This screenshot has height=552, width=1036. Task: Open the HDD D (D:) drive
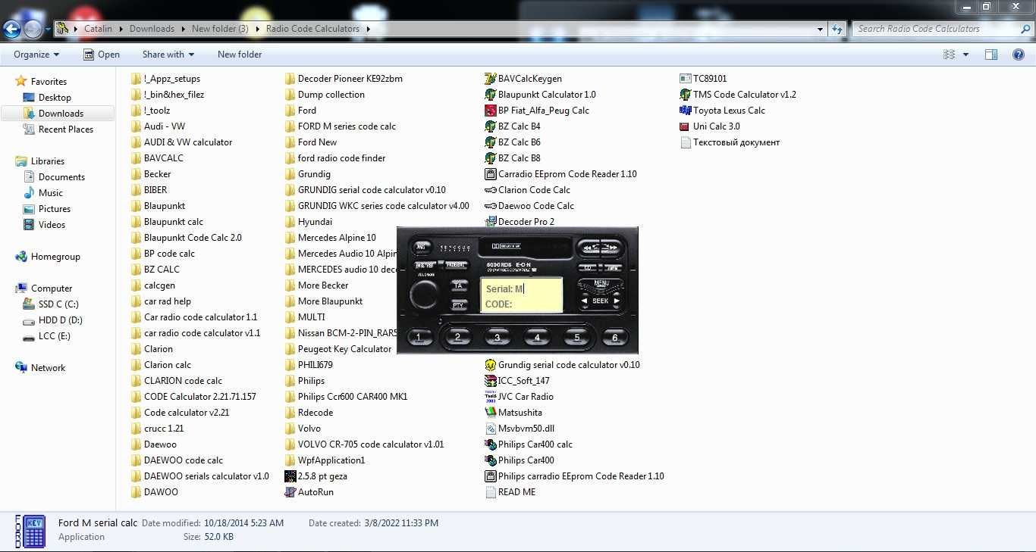60,320
